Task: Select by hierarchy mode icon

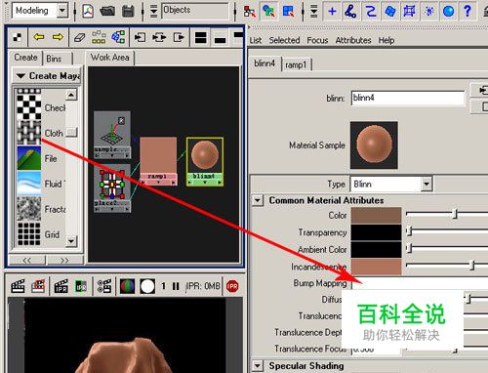Action: point(250,12)
